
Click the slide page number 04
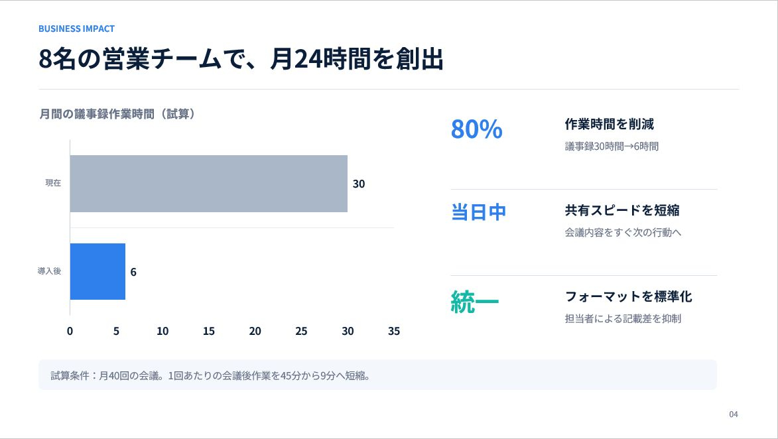click(x=734, y=414)
